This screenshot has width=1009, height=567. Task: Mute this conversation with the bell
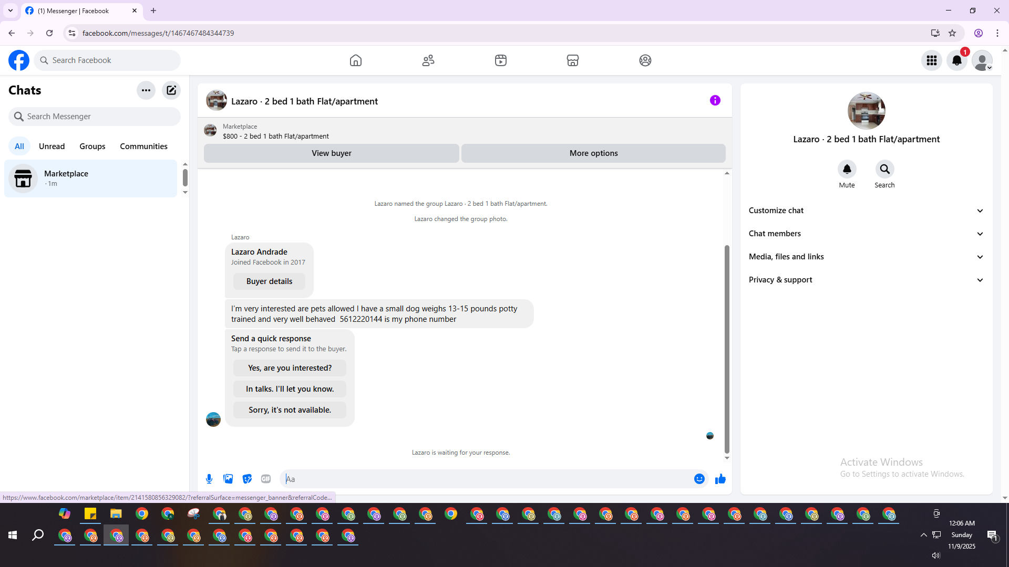click(847, 169)
